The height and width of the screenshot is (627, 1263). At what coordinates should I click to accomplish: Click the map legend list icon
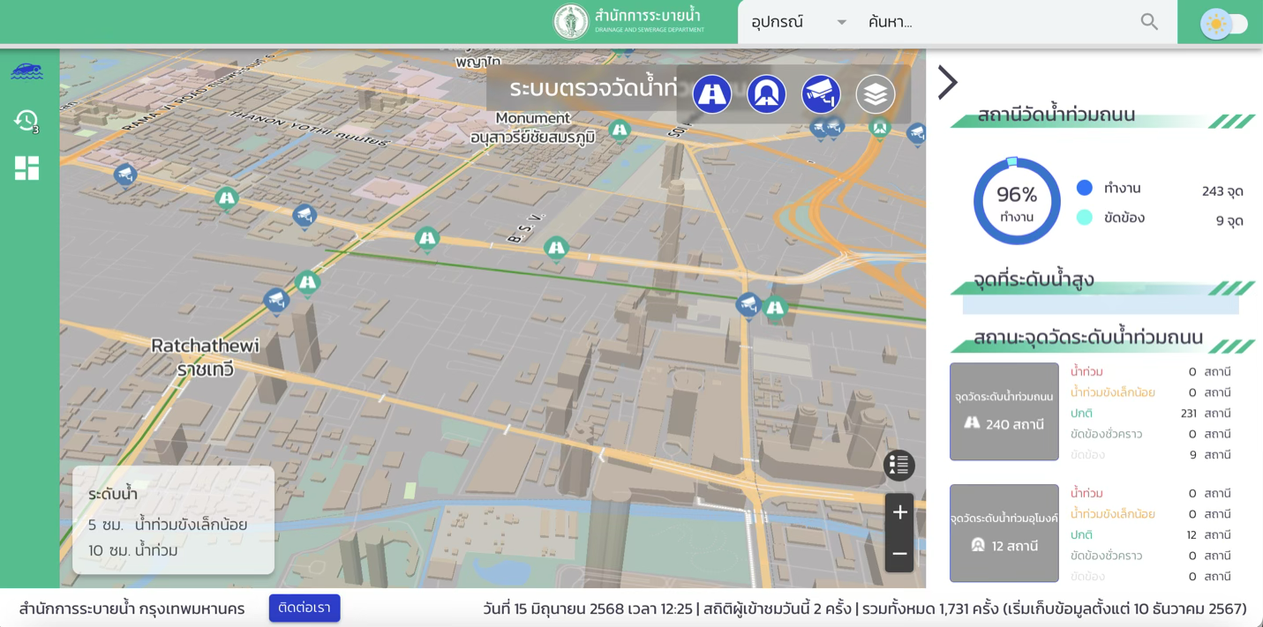[x=898, y=465]
